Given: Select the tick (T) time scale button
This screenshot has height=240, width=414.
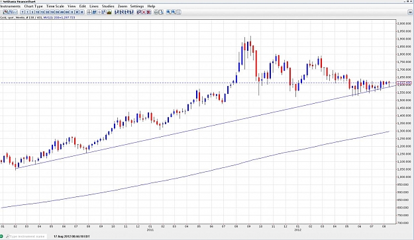Looking at the screenshot, I should pyautogui.click(x=23, y=12).
